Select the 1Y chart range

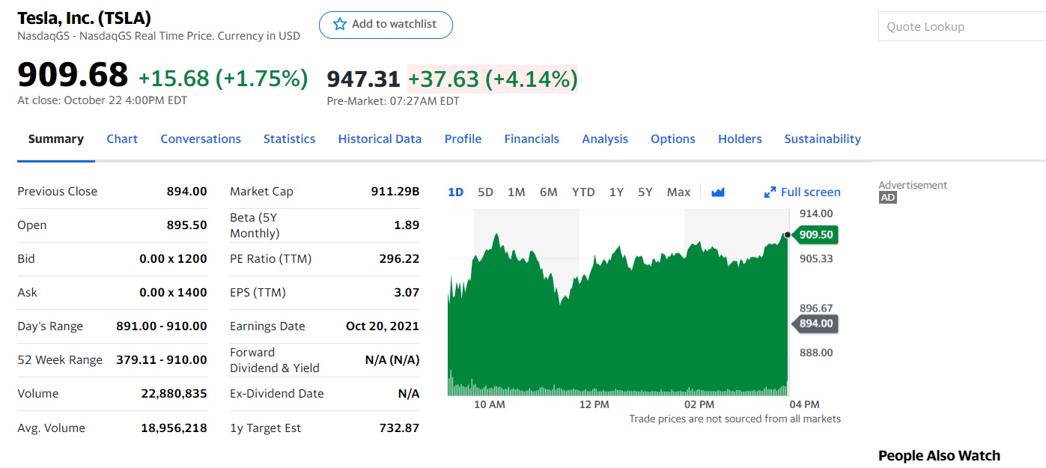(616, 192)
